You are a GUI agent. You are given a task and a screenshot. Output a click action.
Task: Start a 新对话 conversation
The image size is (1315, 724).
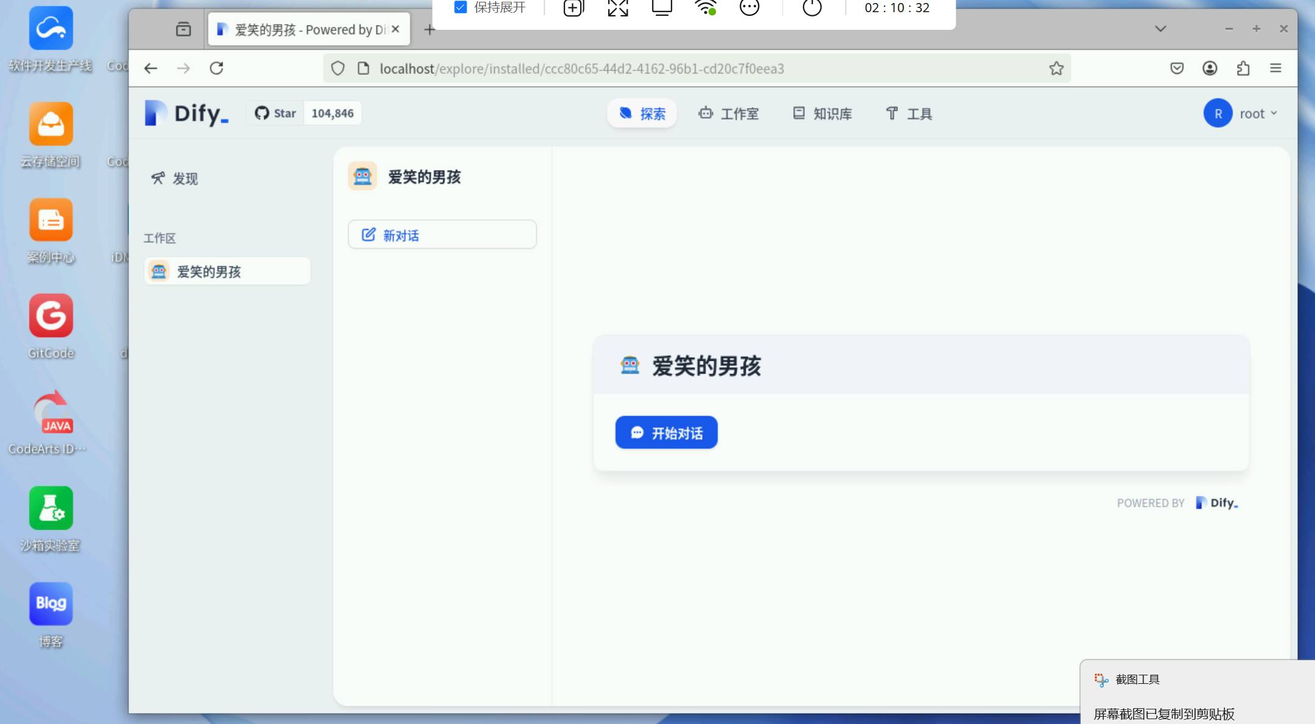[x=442, y=235]
